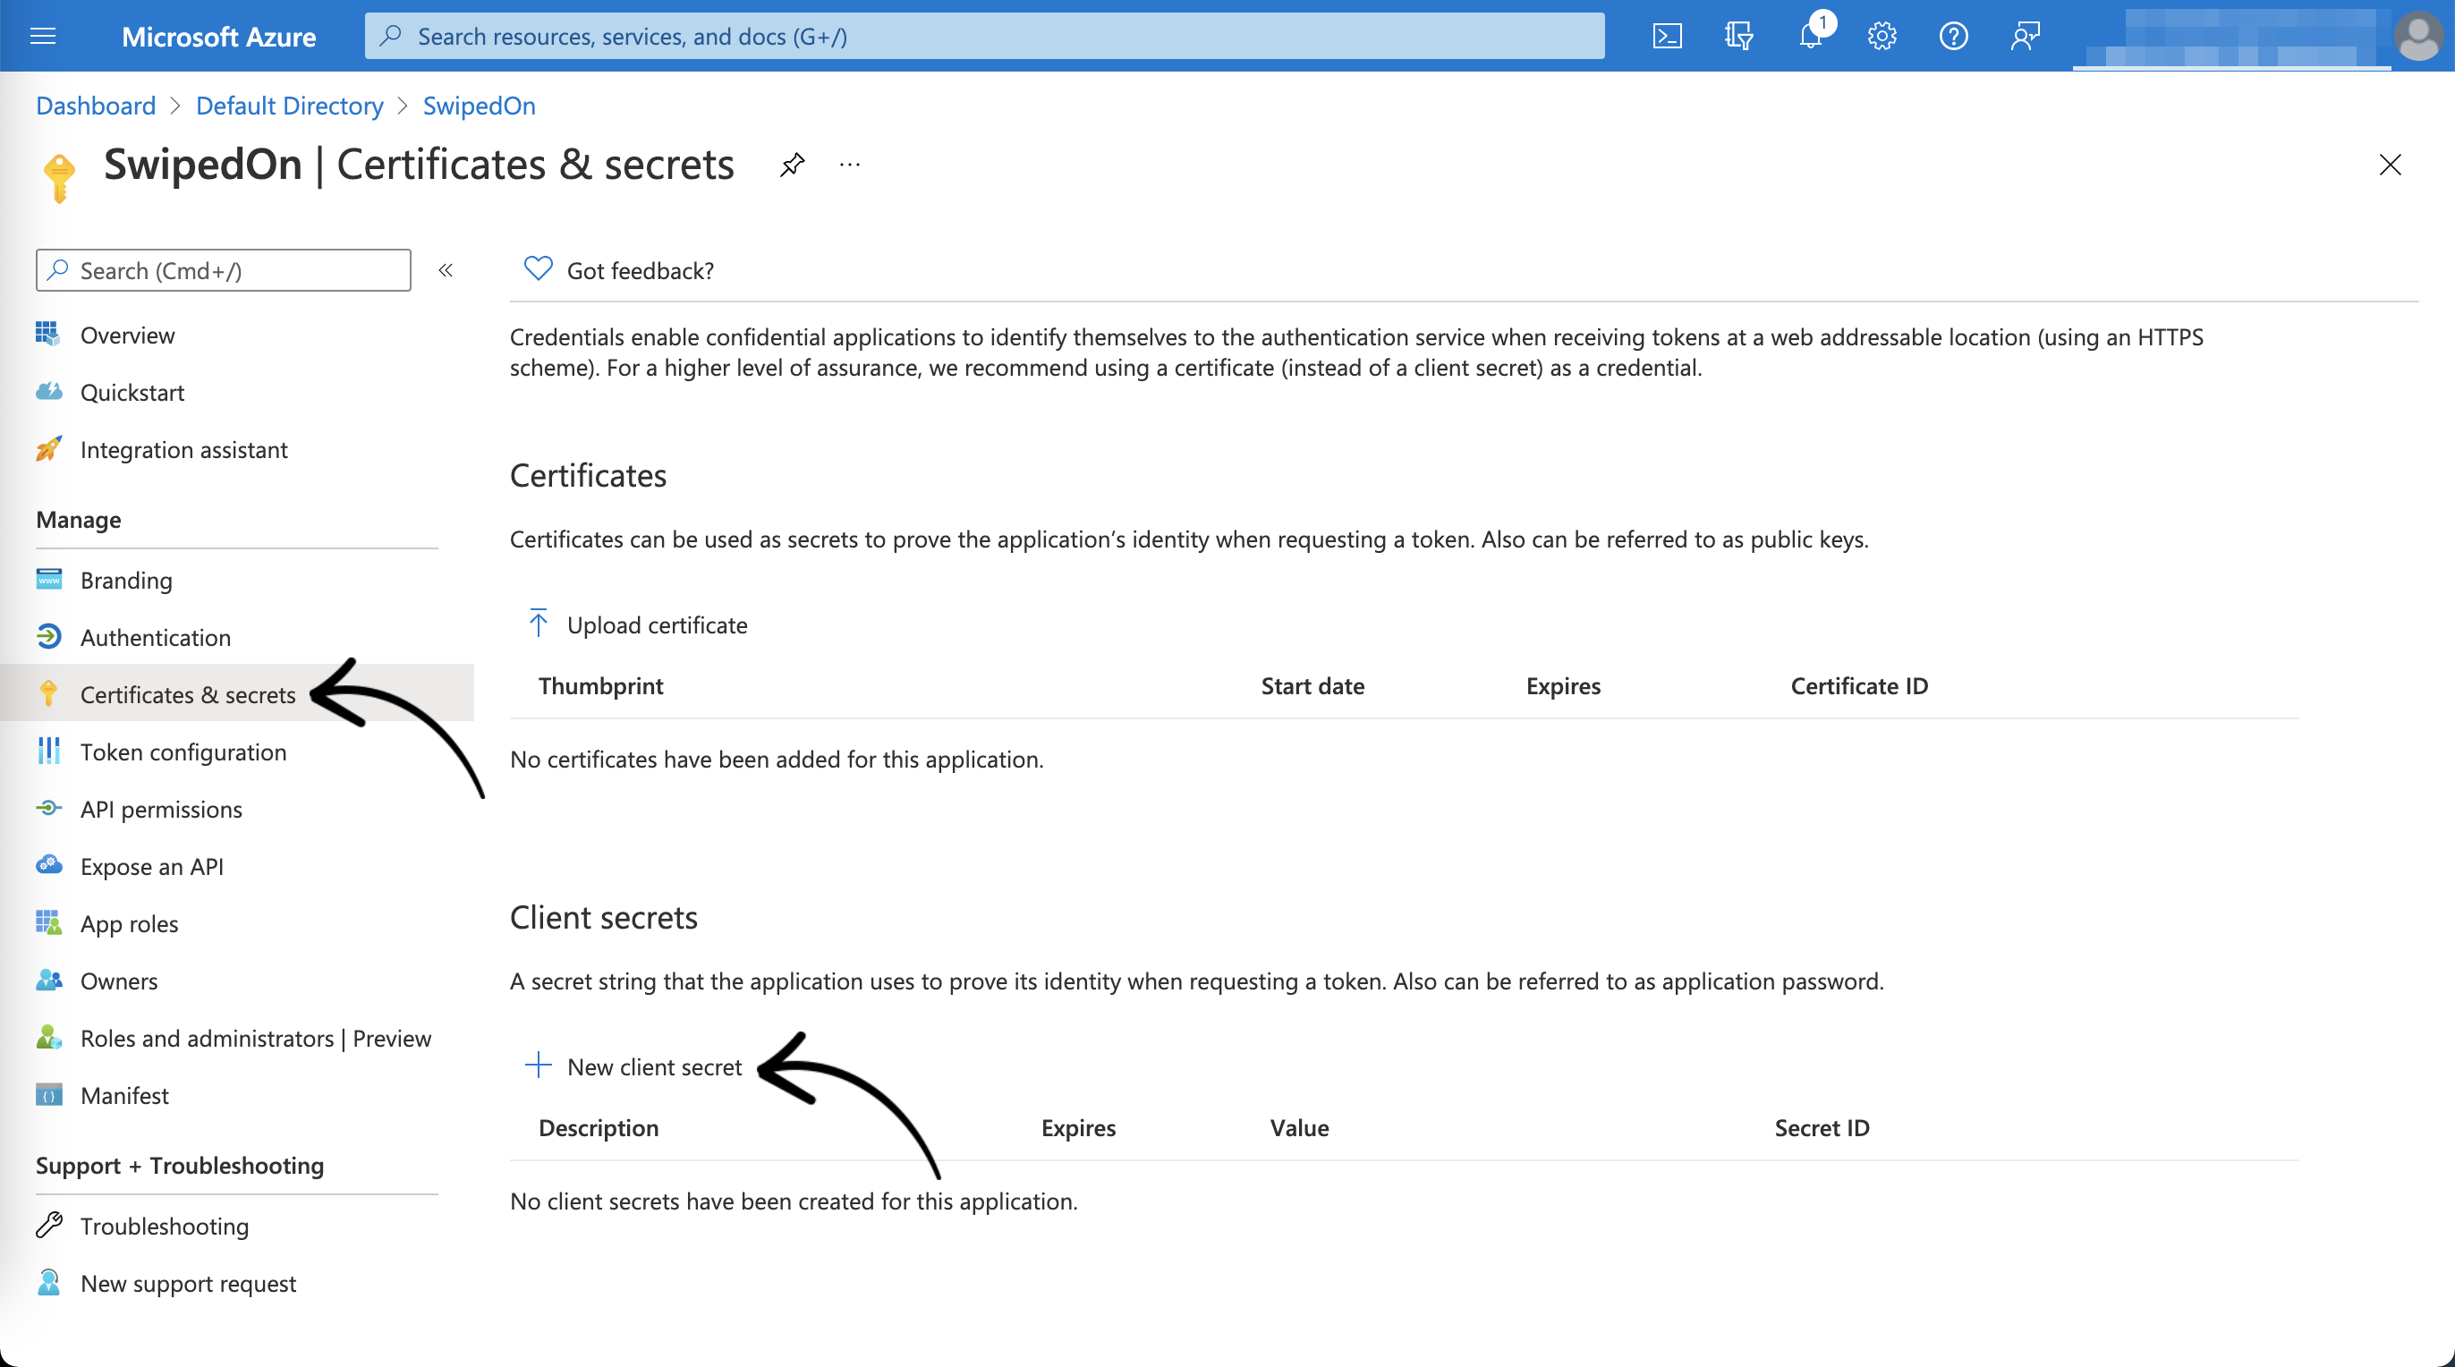
Task: Open the more options ellipsis
Action: (x=850, y=165)
